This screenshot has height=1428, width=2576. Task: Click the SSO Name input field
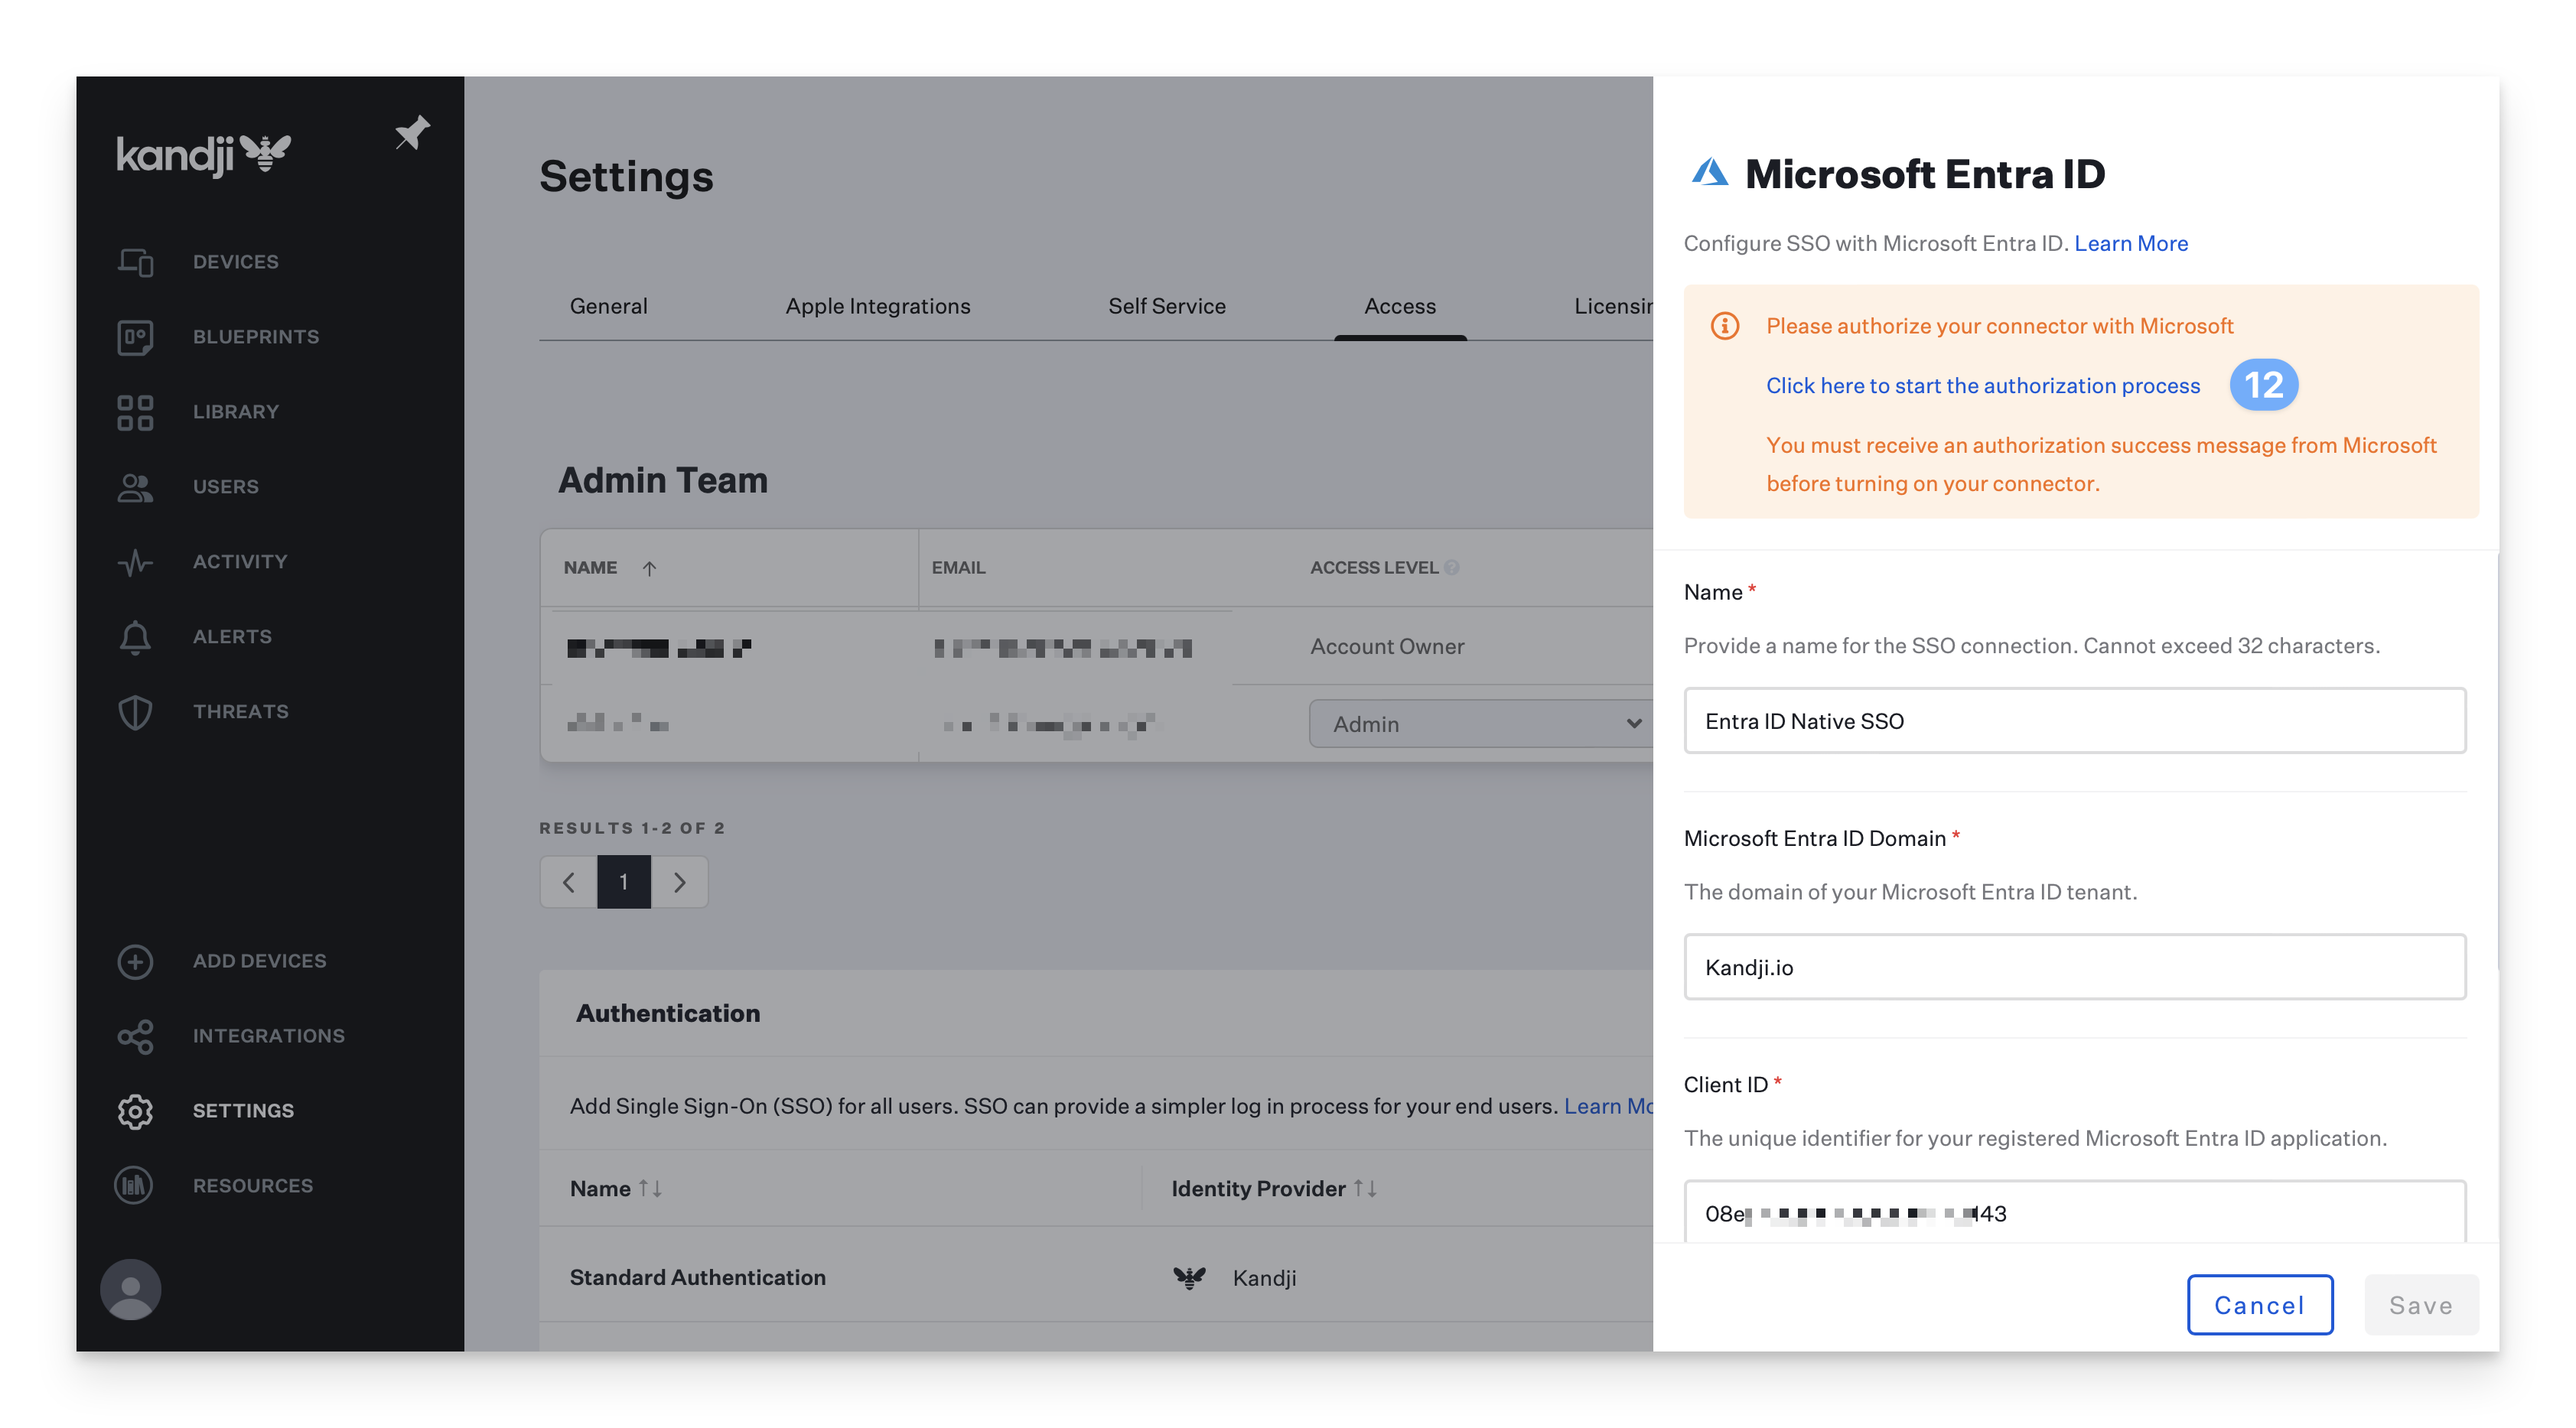2075,721
